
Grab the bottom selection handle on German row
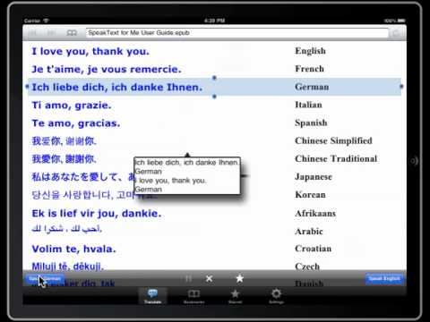[x=214, y=97]
